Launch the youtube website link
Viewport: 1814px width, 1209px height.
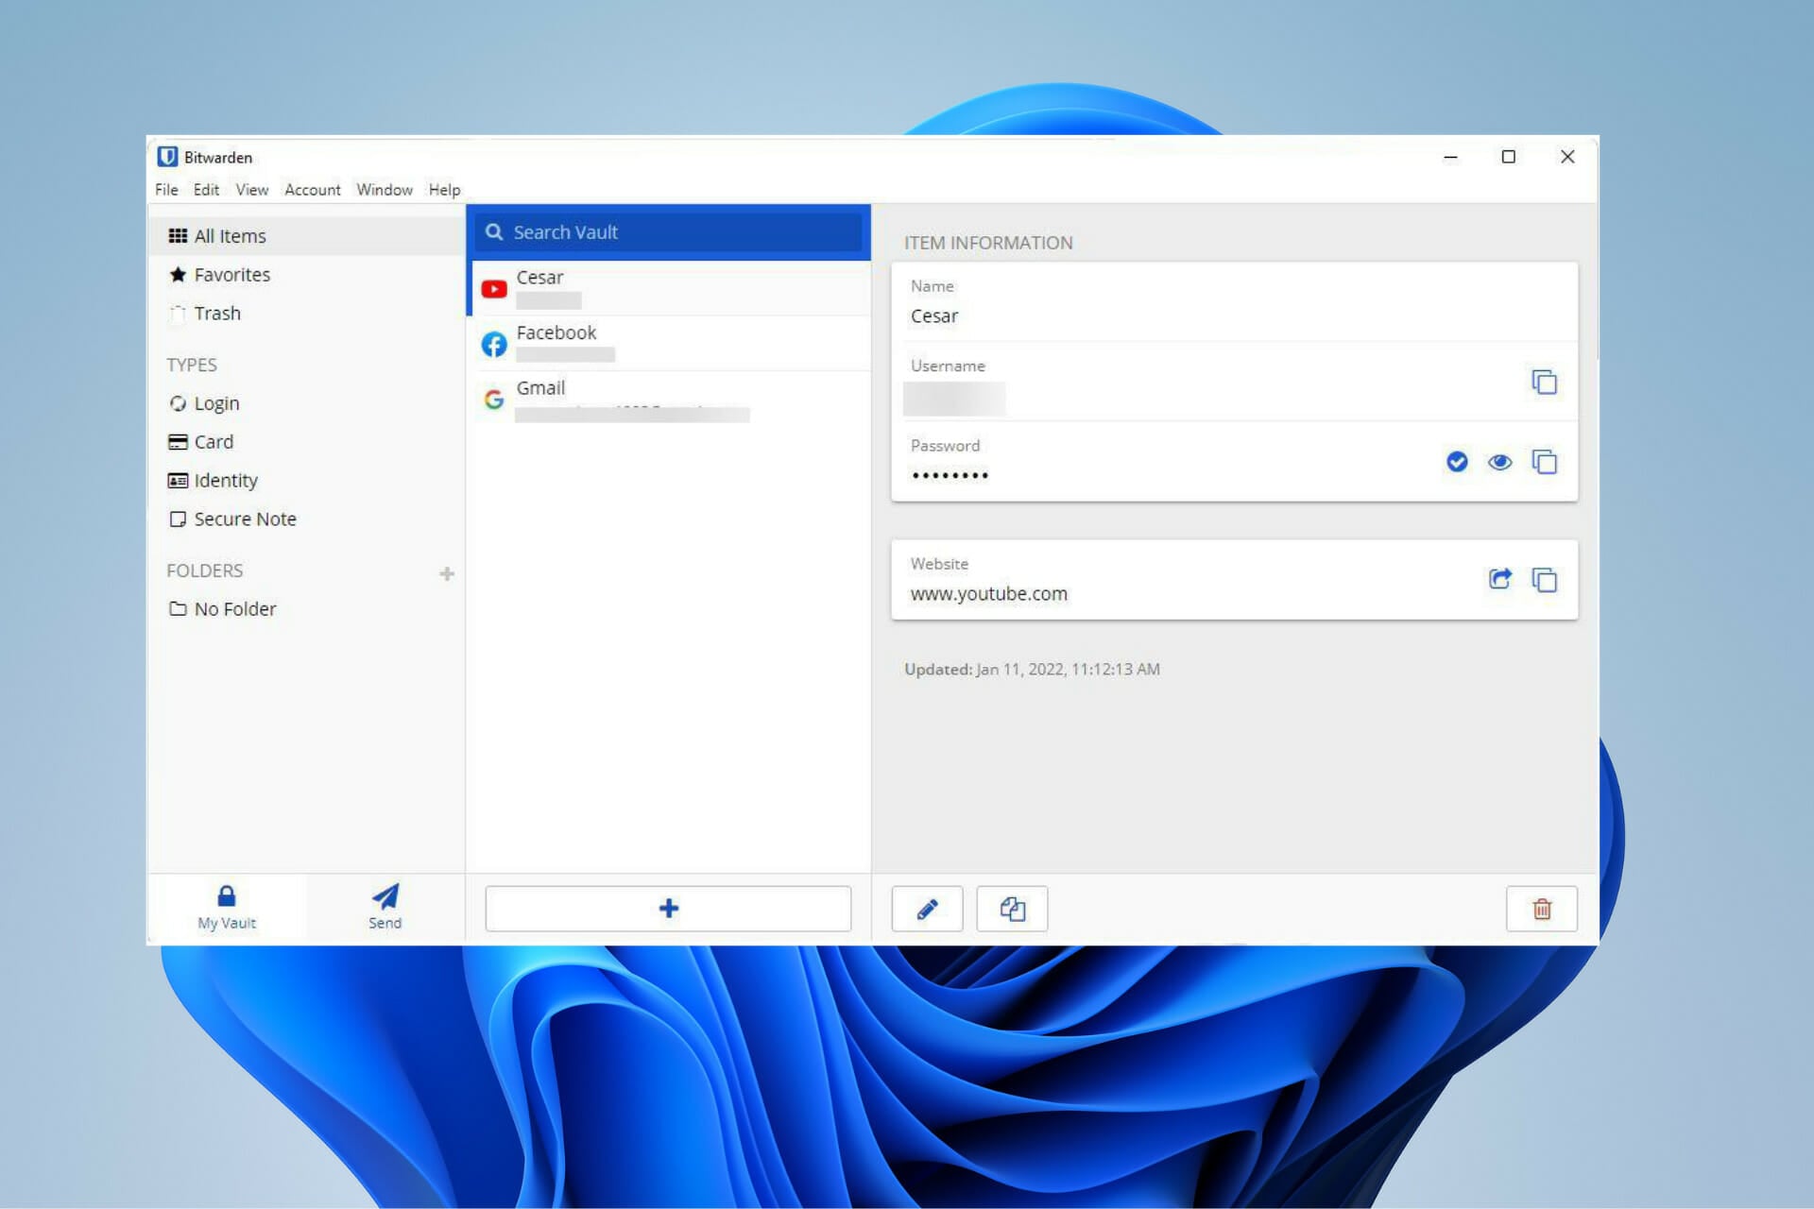click(1499, 579)
